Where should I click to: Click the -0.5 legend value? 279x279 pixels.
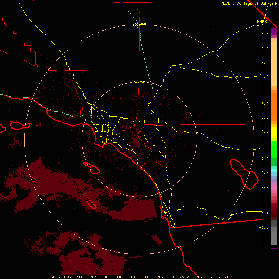pos(264,214)
